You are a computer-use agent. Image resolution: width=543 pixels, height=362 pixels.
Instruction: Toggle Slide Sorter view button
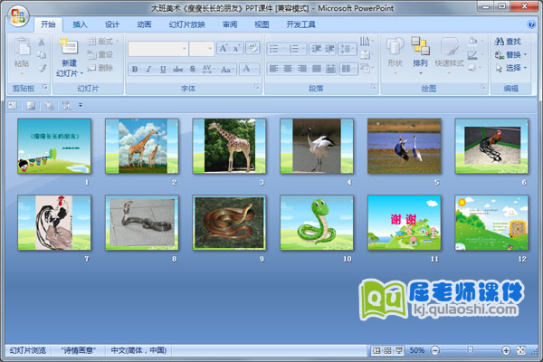coord(386,349)
